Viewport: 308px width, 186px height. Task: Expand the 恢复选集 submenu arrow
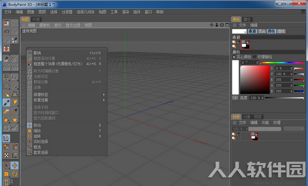(x=104, y=100)
